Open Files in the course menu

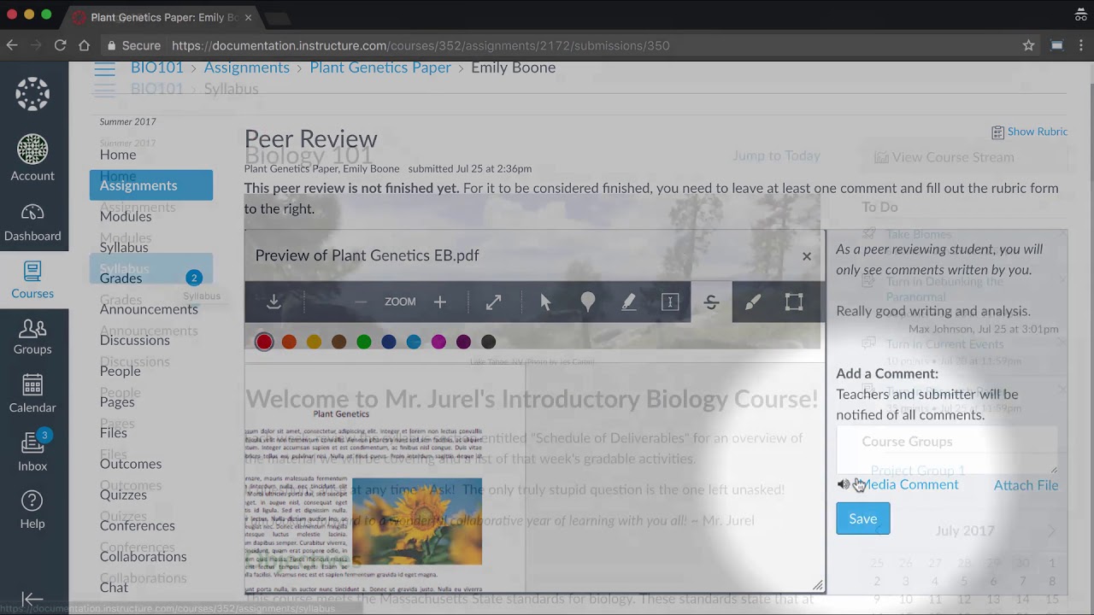click(x=113, y=432)
